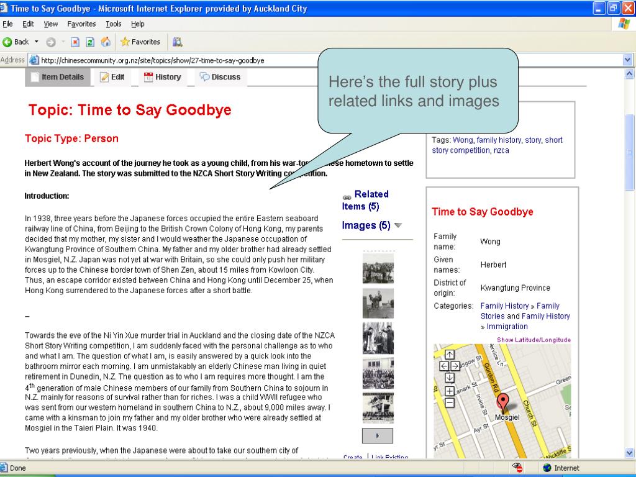The image size is (636, 477).
Task: Click the Given names value 'Herbert'
Action: click(x=493, y=265)
